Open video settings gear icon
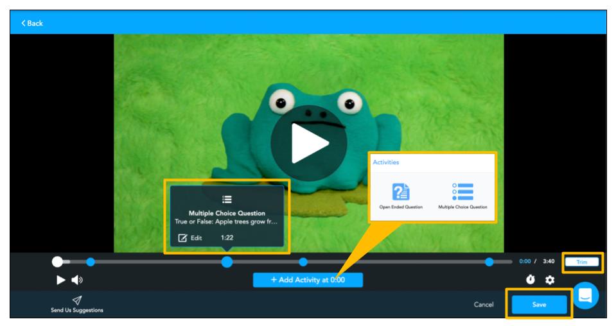Image resolution: width=616 pixels, height=326 pixels. click(550, 280)
